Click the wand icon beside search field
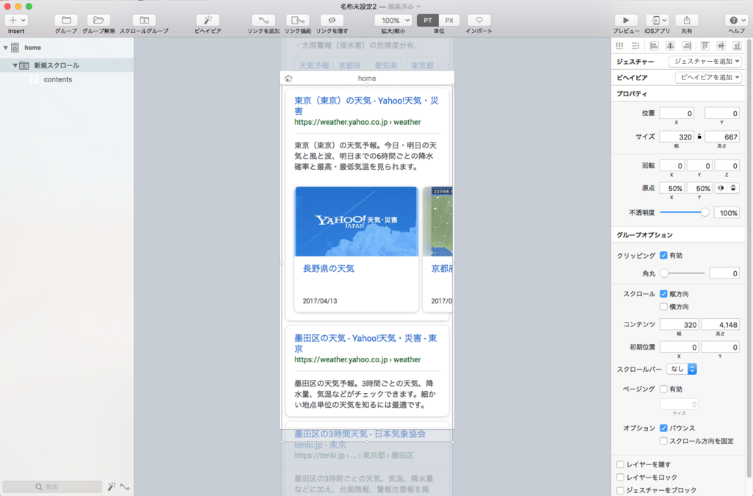The width and height of the screenshot is (753, 496). 112,487
